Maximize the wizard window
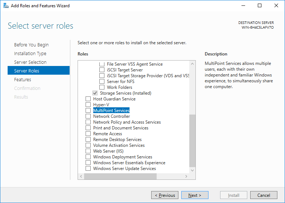 click(x=260, y=5)
